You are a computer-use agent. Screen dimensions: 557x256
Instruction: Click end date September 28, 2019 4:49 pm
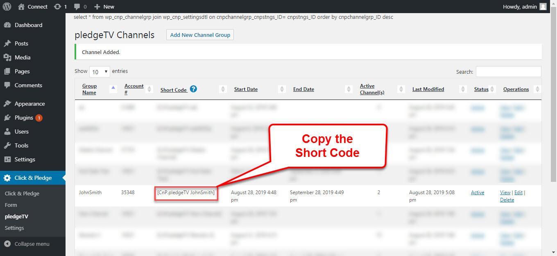click(x=317, y=196)
